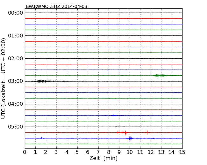Click the blue spike cluster near minute 10
The width and height of the screenshot is (207, 165).
pyautogui.click(x=130, y=138)
